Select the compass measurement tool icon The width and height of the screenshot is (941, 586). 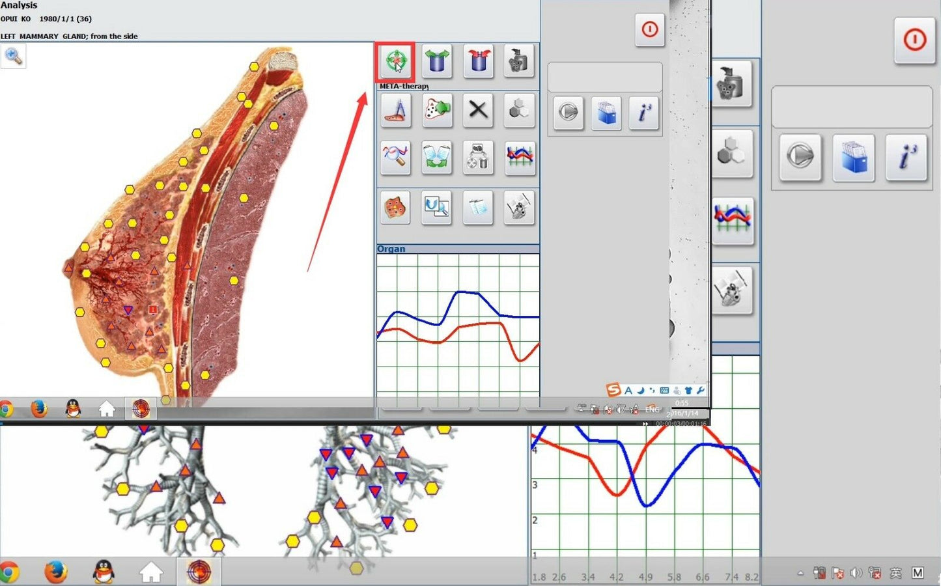click(x=395, y=109)
